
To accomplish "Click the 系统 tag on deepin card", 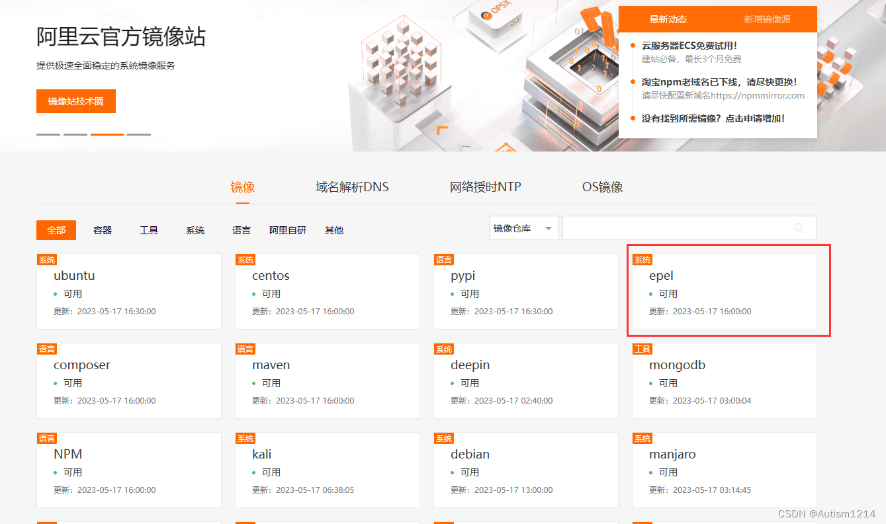I will (x=444, y=349).
